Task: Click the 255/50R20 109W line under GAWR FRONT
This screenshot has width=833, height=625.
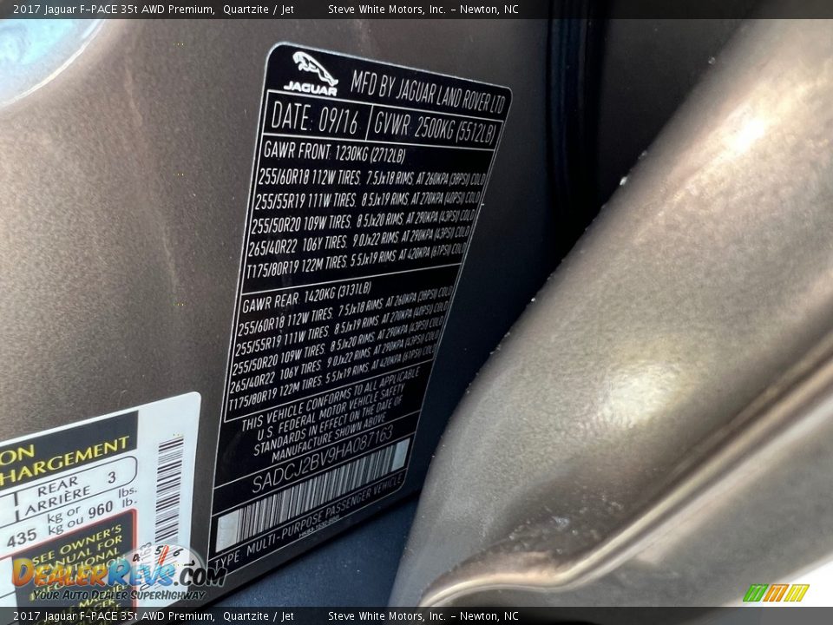Action: coord(363,221)
